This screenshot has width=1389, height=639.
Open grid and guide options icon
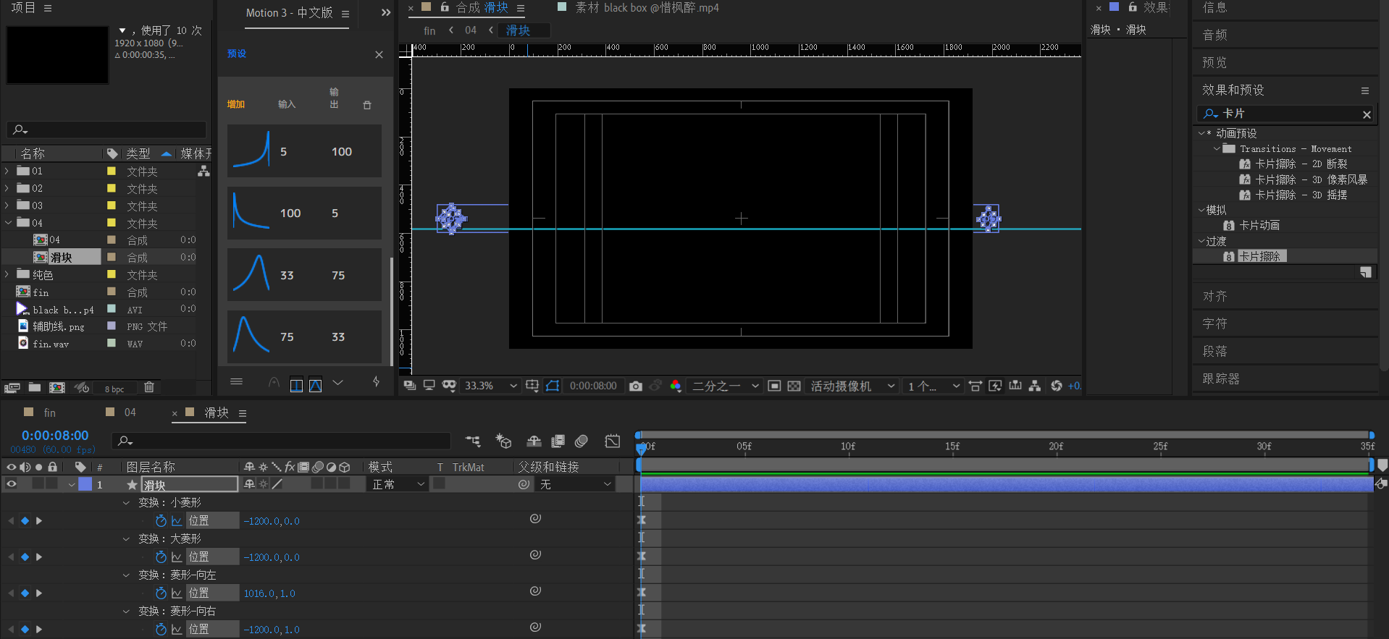coord(532,386)
